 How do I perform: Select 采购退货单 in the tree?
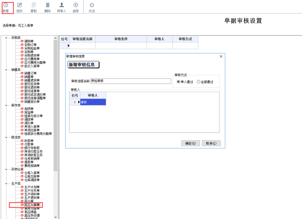click(32, 55)
